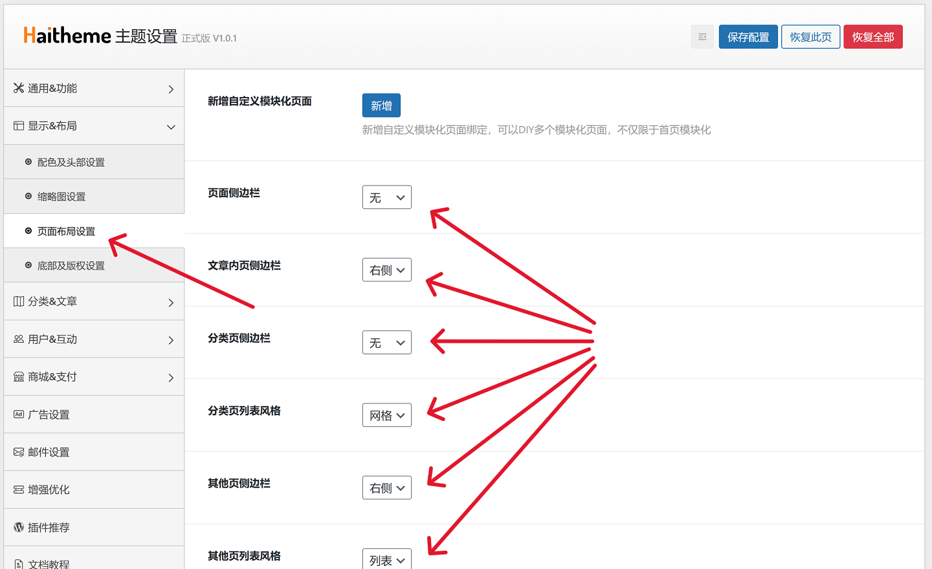Image resolution: width=932 pixels, height=569 pixels.
Task: Click the 分类页列表风格 label
Action: click(x=244, y=411)
